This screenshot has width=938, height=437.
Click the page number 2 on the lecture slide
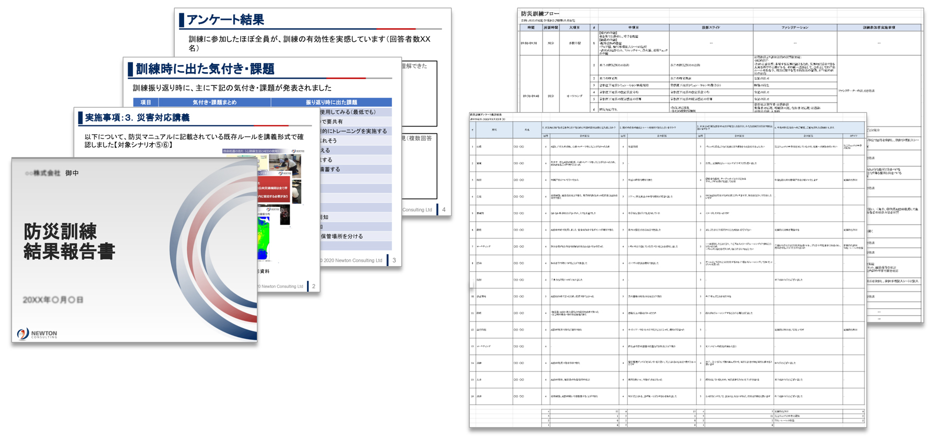(313, 286)
